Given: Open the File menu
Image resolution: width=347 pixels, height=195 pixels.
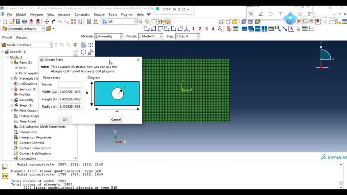Looking at the screenshot, I should pos(9,14).
